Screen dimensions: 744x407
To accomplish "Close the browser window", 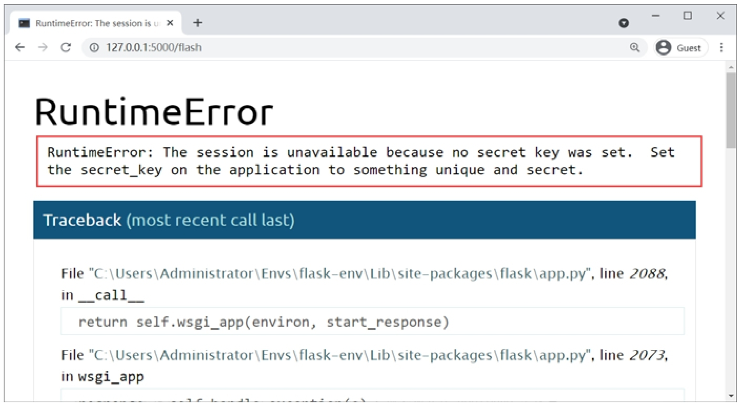I will (721, 16).
